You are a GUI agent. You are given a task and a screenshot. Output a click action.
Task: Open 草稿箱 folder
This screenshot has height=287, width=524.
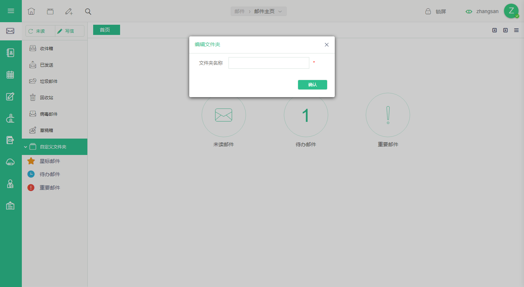point(55,130)
